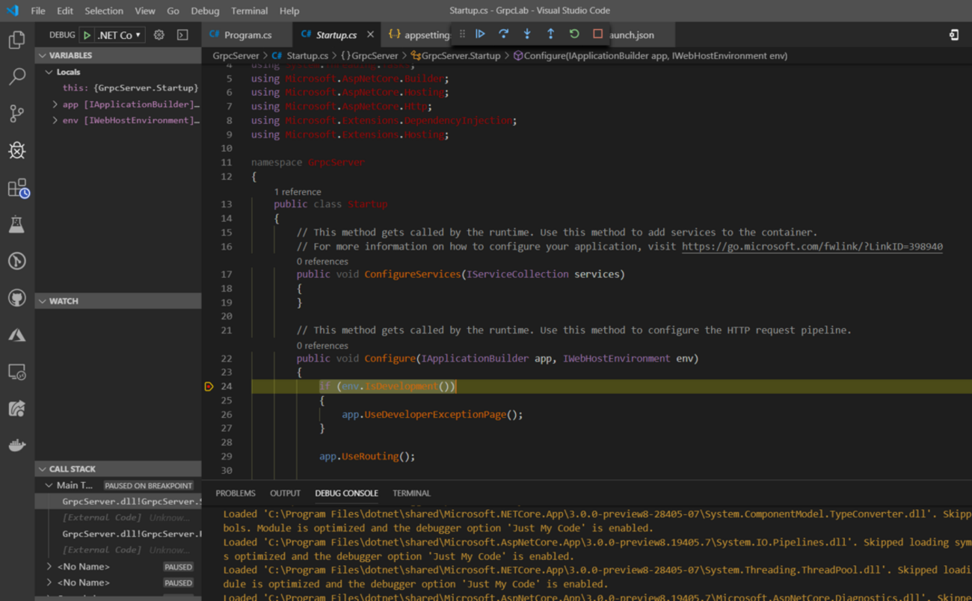Close the Startup.cs editor tab

(x=370, y=35)
